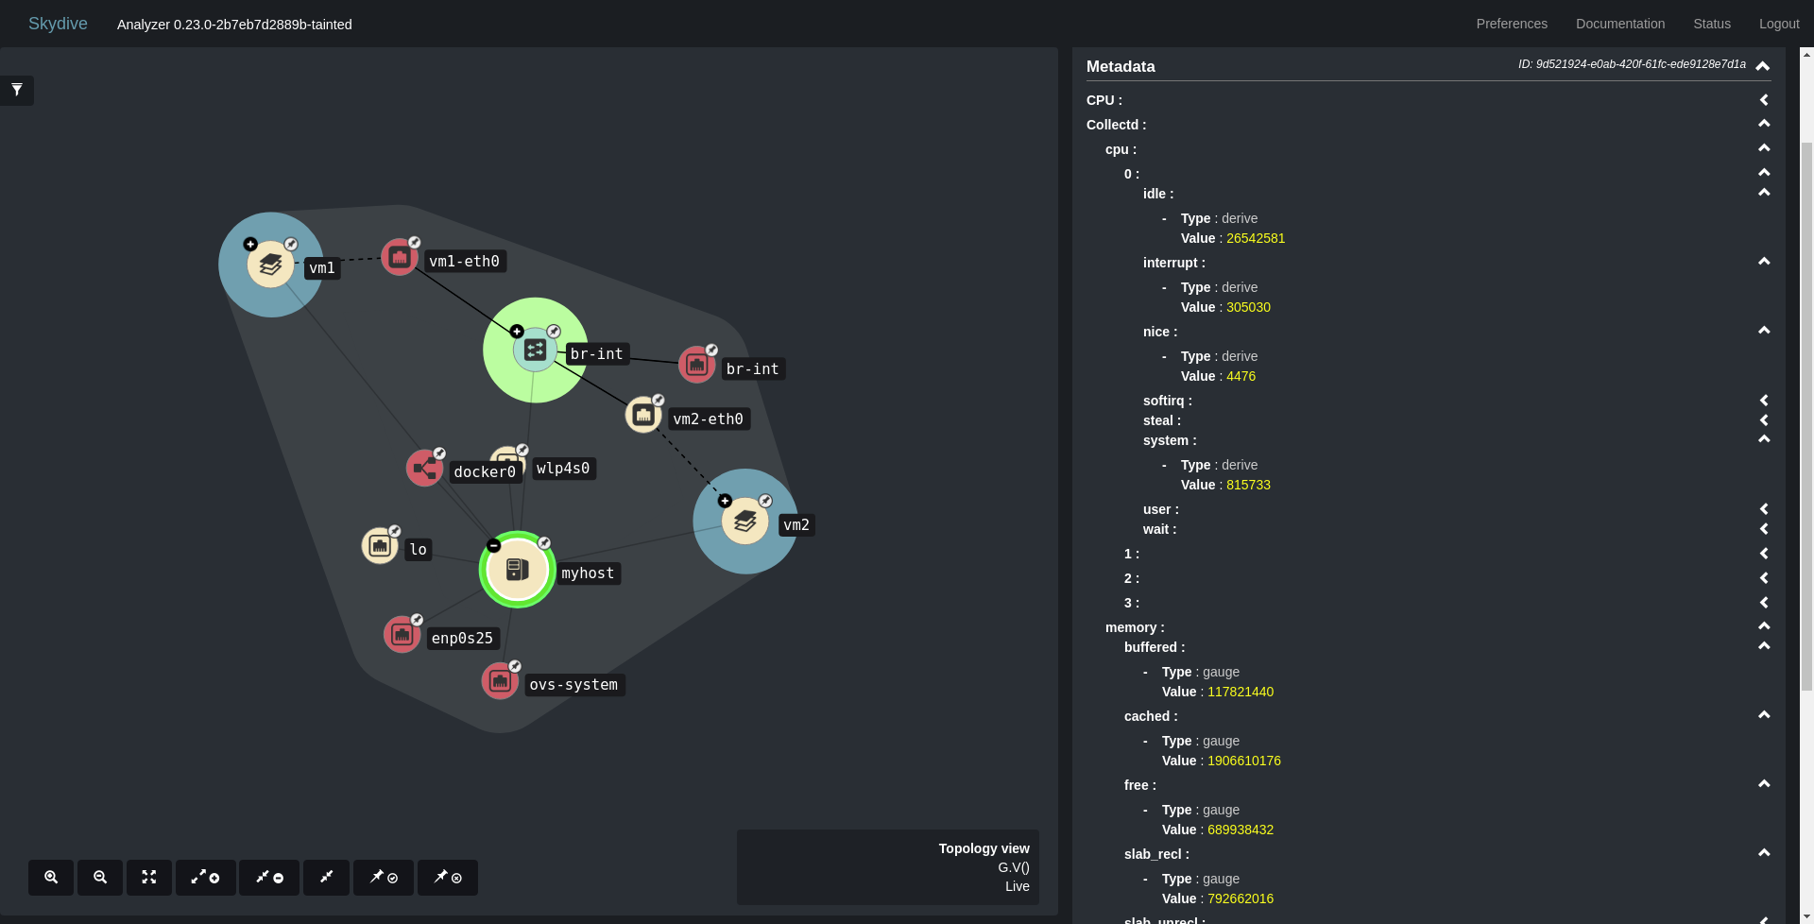Select the vm2 namespace node icon

click(x=744, y=521)
